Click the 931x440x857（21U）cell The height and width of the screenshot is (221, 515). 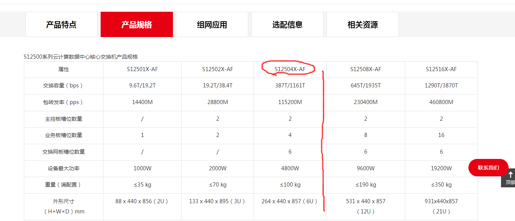click(441, 206)
